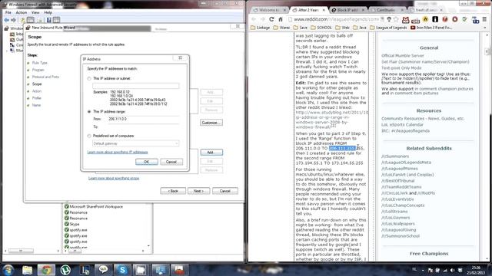Open the Action menu
This screenshot has width=492, height=276.
pos(22,12)
